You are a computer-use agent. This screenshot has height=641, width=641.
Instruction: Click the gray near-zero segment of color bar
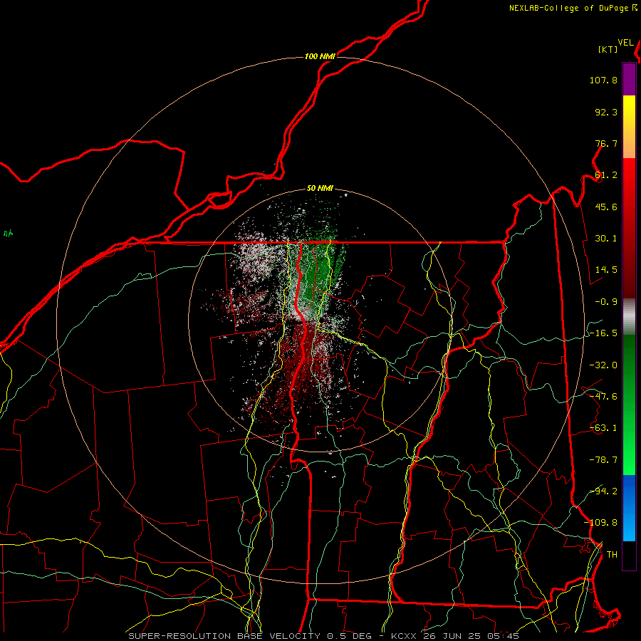[x=629, y=317]
